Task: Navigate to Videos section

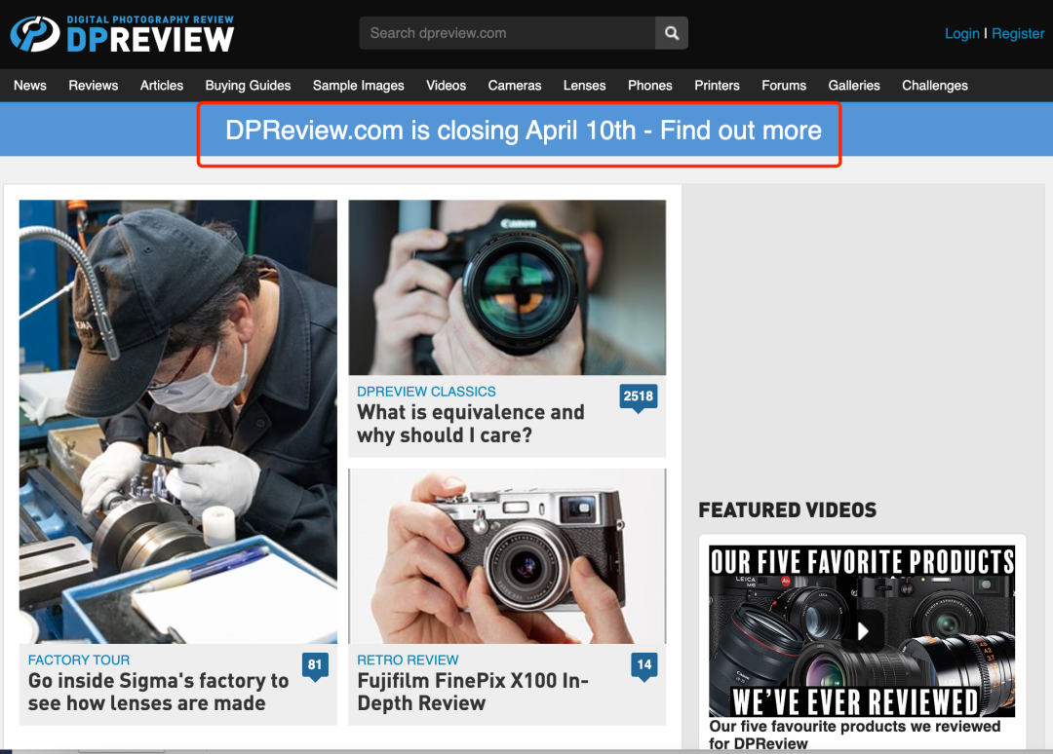Action: pyautogui.click(x=446, y=85)
